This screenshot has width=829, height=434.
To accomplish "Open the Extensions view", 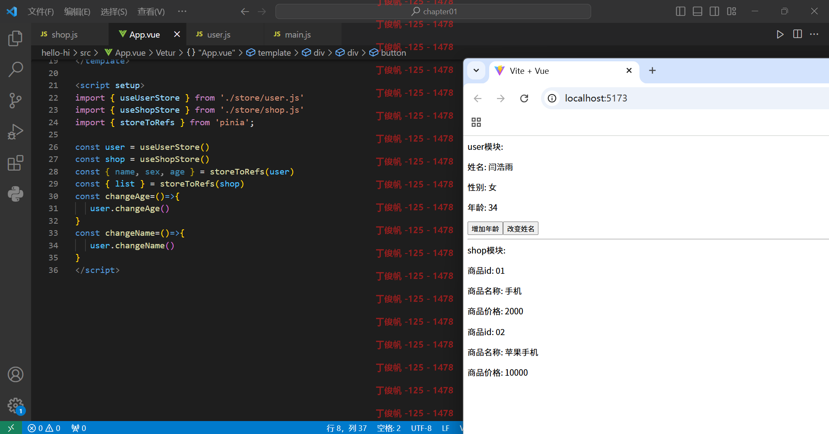I will pyautogui.click(x=16, y=163).
